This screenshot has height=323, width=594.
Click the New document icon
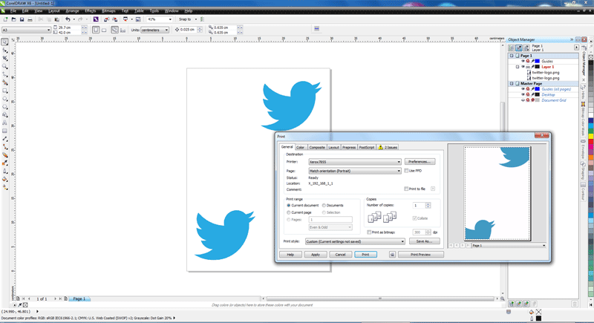[5, 19]
